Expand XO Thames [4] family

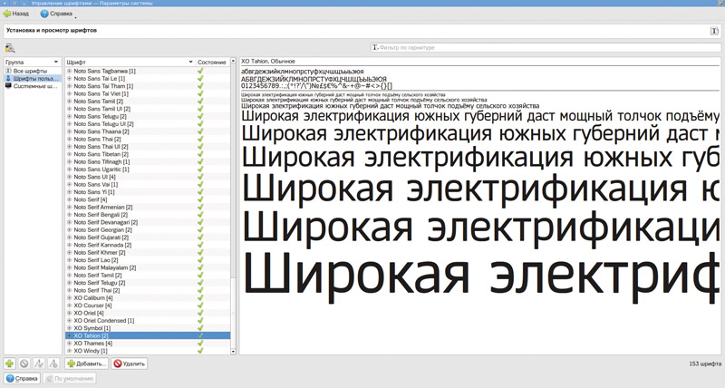[70, 344]
